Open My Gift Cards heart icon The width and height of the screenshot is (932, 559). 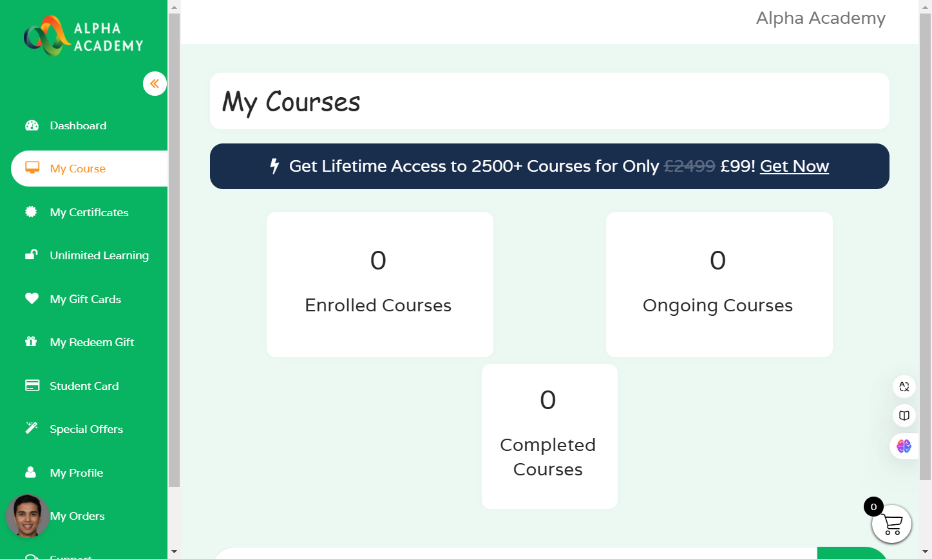[32, 298]
